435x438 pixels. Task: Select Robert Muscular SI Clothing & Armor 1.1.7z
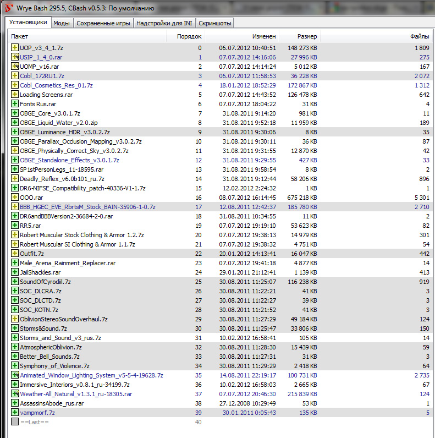[221, 244]
